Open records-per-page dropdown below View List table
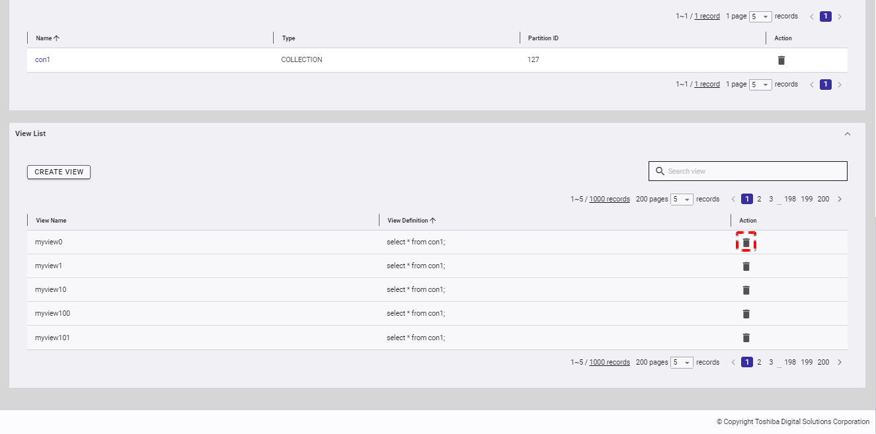 pos(682,363)
